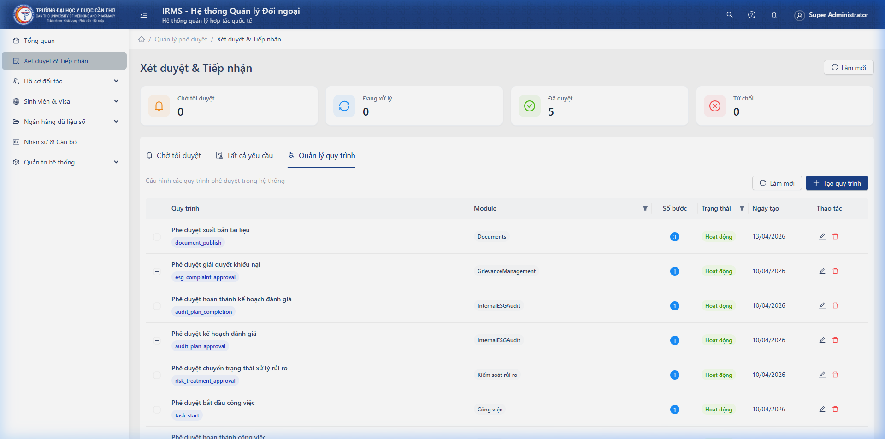The image size is (885, 439).
Task: Click the top Làm mới page button
Action: (x=848, y=67)
